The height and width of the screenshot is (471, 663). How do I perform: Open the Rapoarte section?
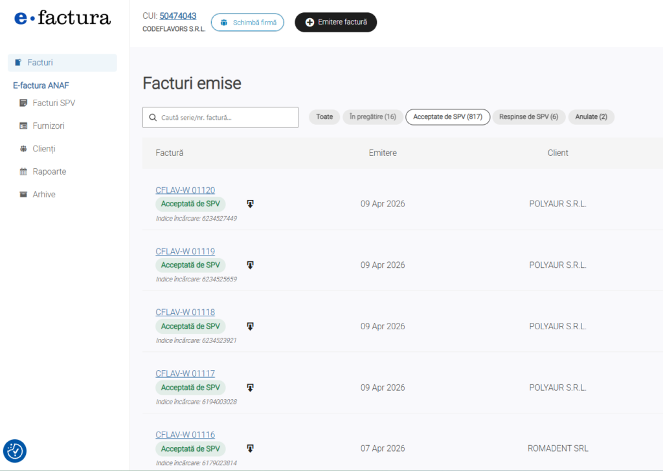[49, 171]
